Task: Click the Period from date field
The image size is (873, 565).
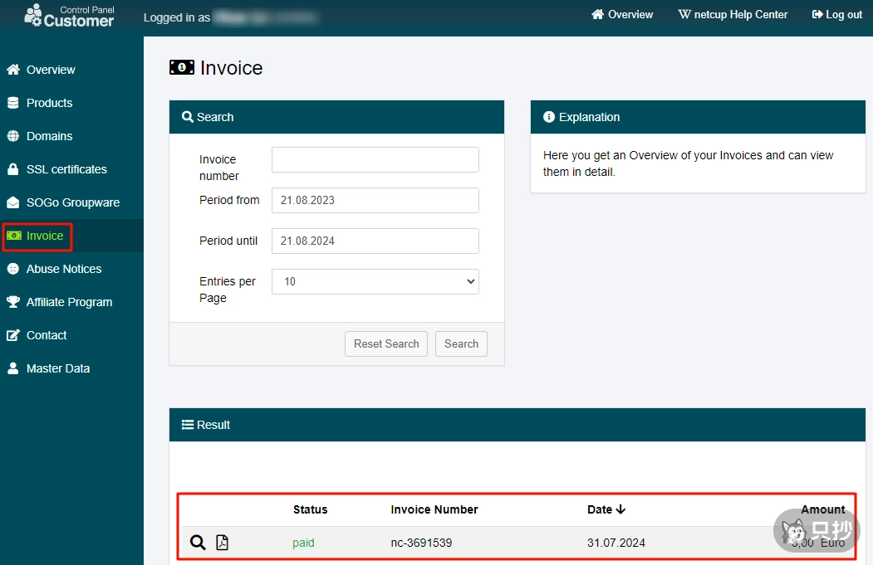Action: point(375,200)
